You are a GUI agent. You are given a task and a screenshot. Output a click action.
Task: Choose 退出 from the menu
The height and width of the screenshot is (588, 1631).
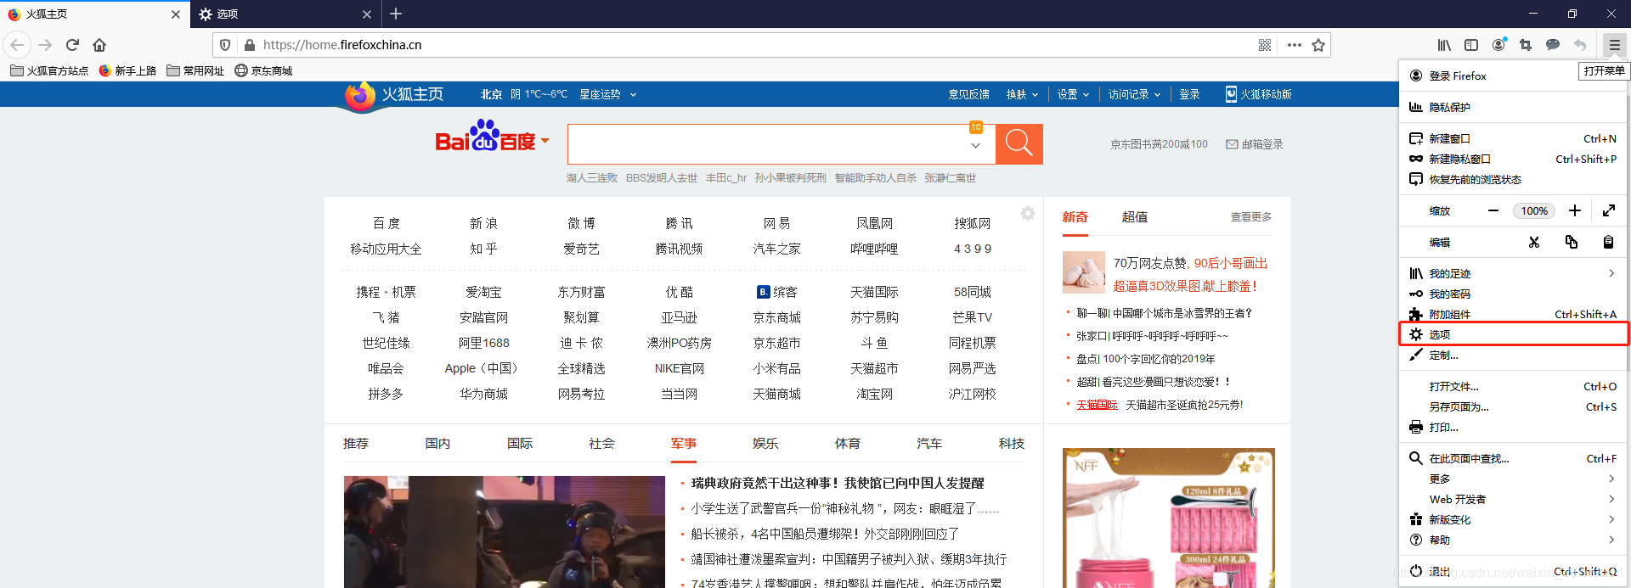point(1514,571)
